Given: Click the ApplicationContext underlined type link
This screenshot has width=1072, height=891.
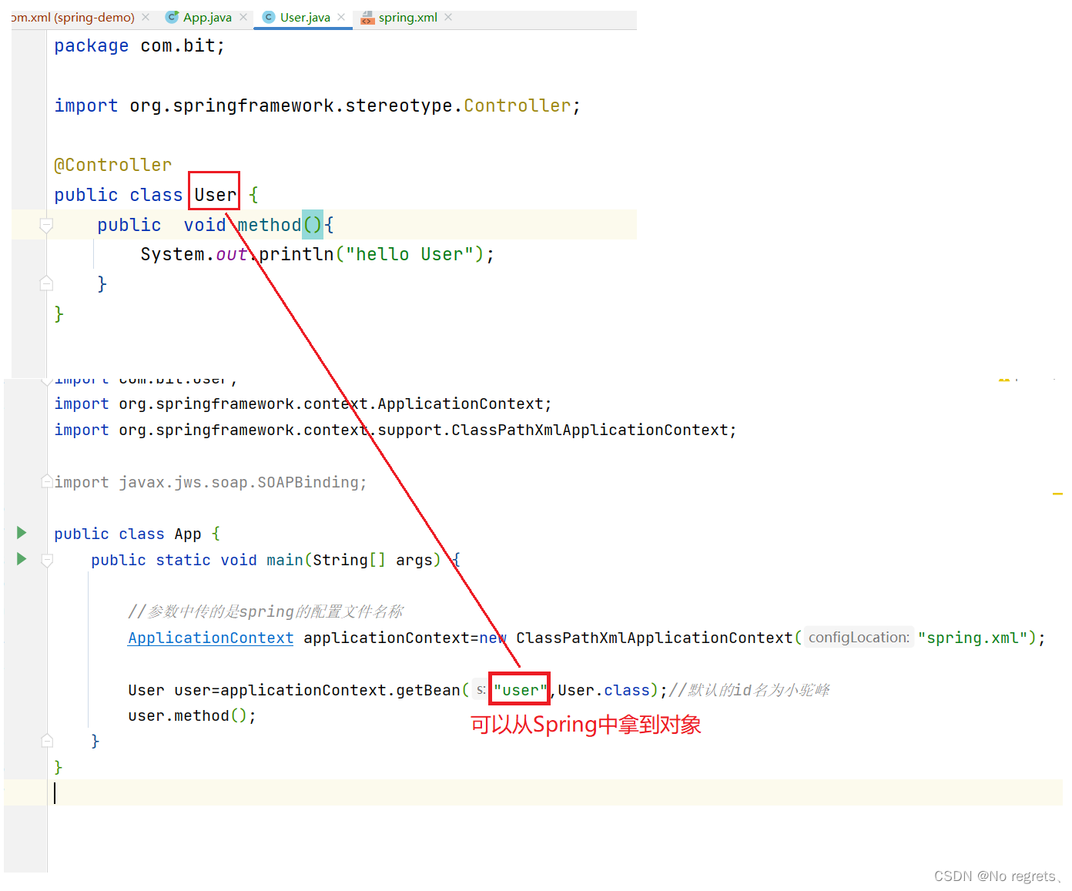Looking at the screenshot, I should click(x=210, y=638).
